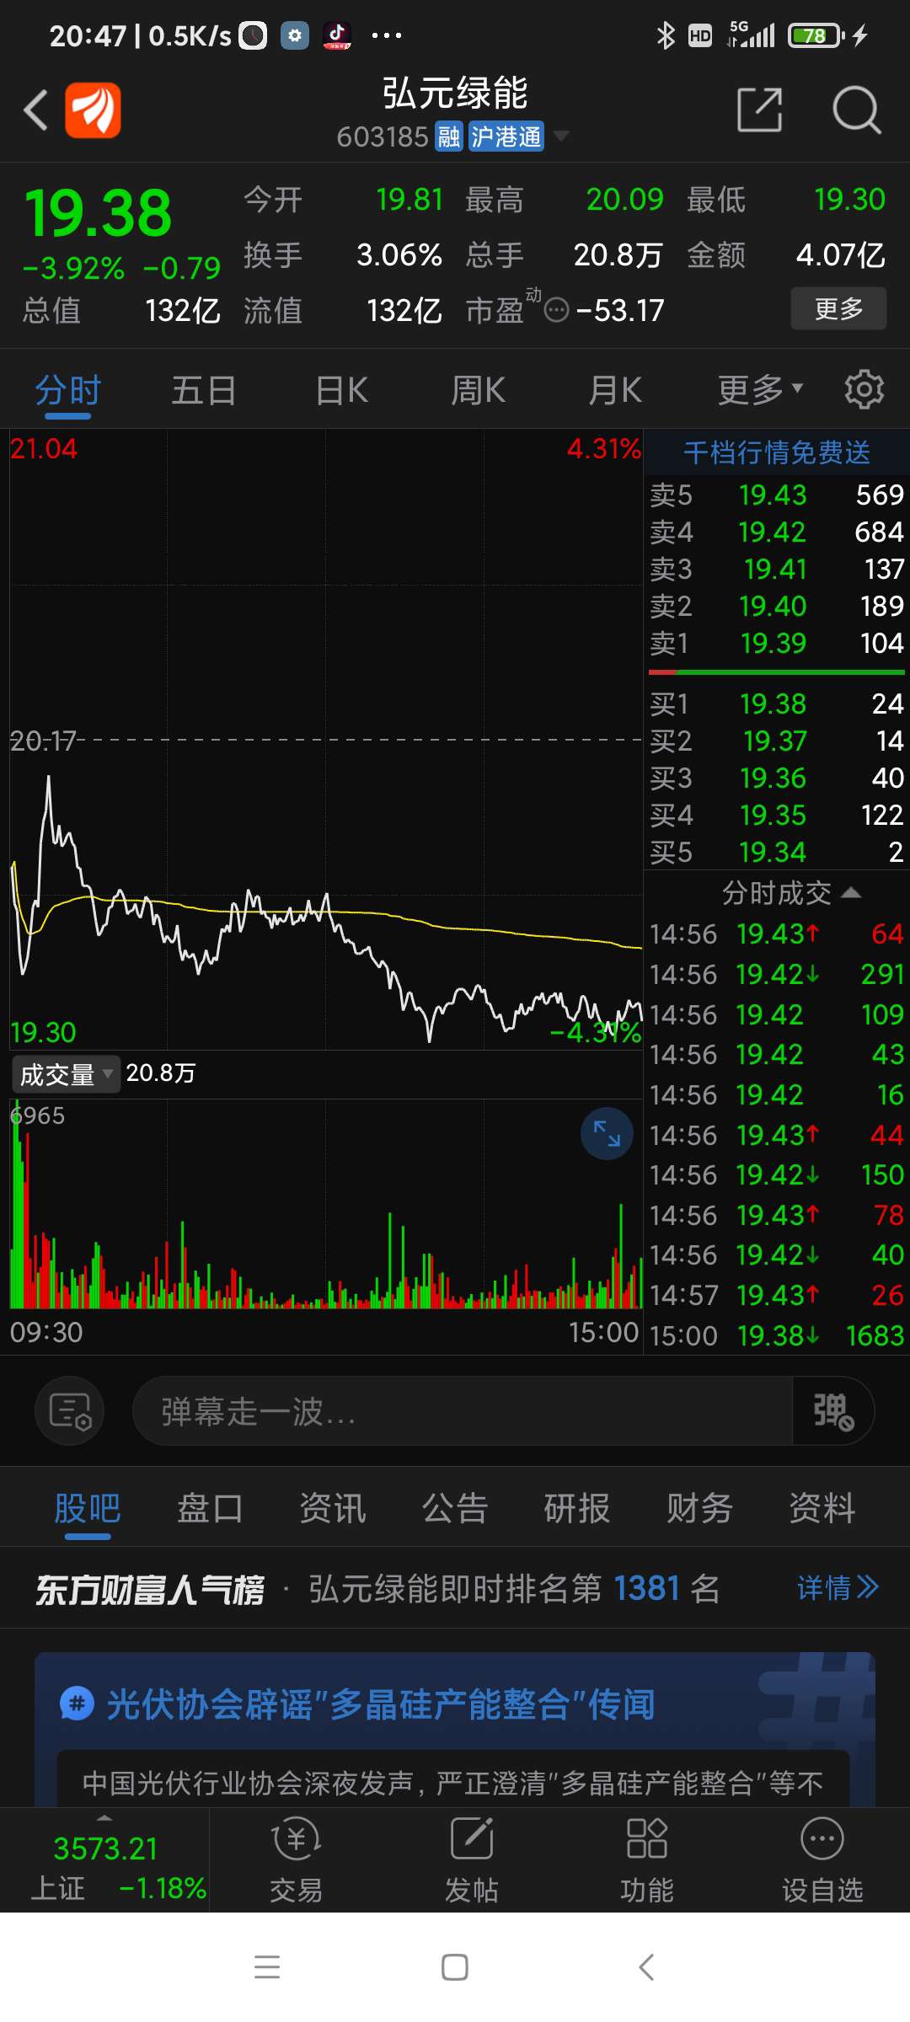910x2022 pixels.
Task: Tap the 卖3 19.41 order row
Action: [x=777, y=570]
